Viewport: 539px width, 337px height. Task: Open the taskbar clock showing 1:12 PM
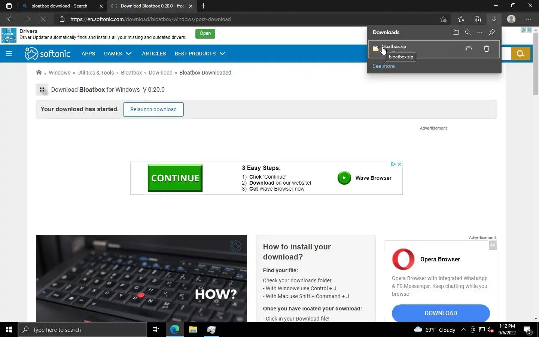(507, 330)
